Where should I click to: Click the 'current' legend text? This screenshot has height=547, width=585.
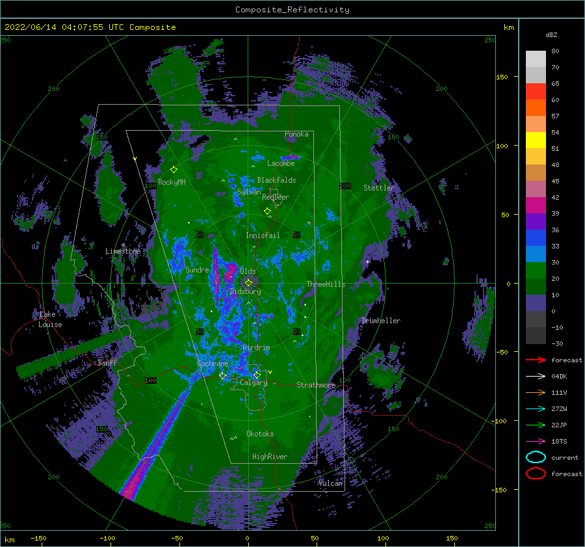coord(565,457)
